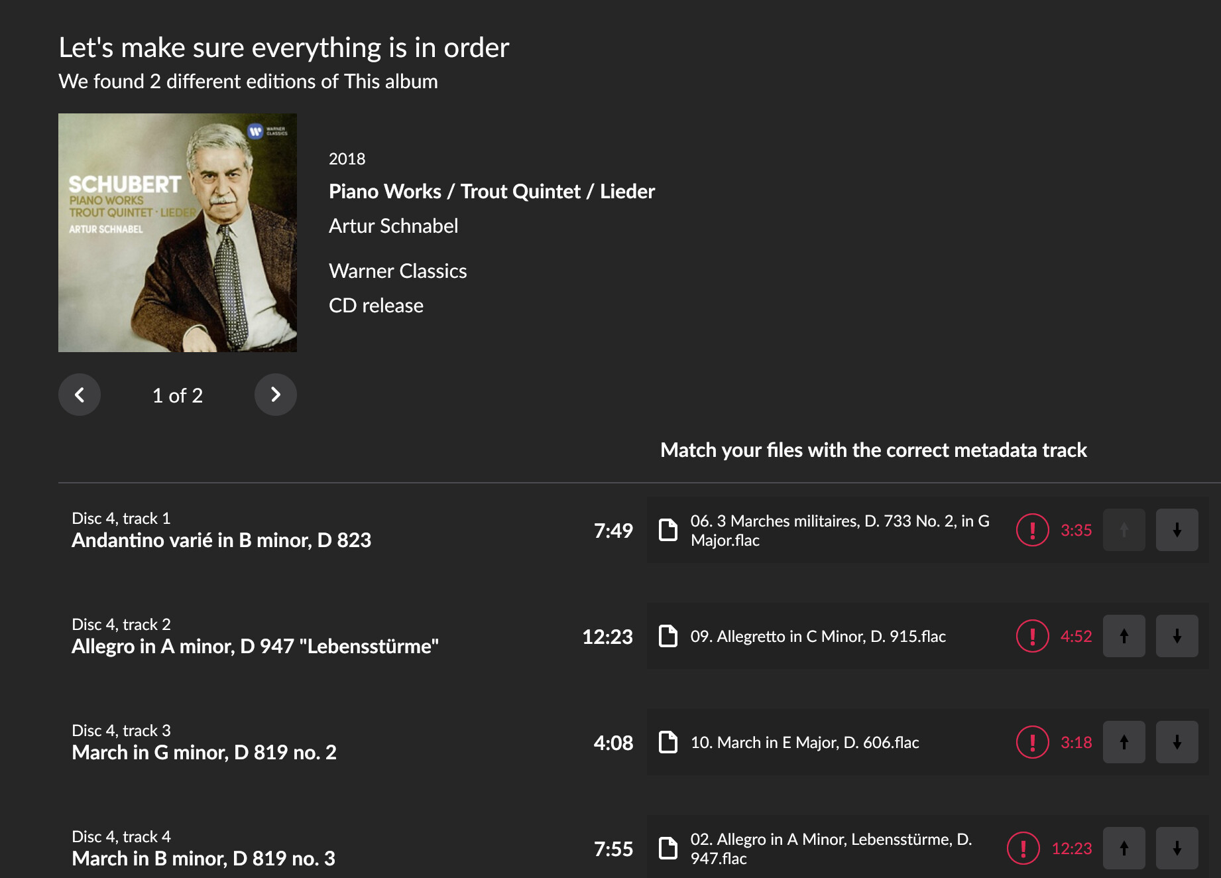Move the Allegretto in C Minor file down
The width and height of the screenshot is (1221, 878).
pyautogui.click(x=1177, y=636)
